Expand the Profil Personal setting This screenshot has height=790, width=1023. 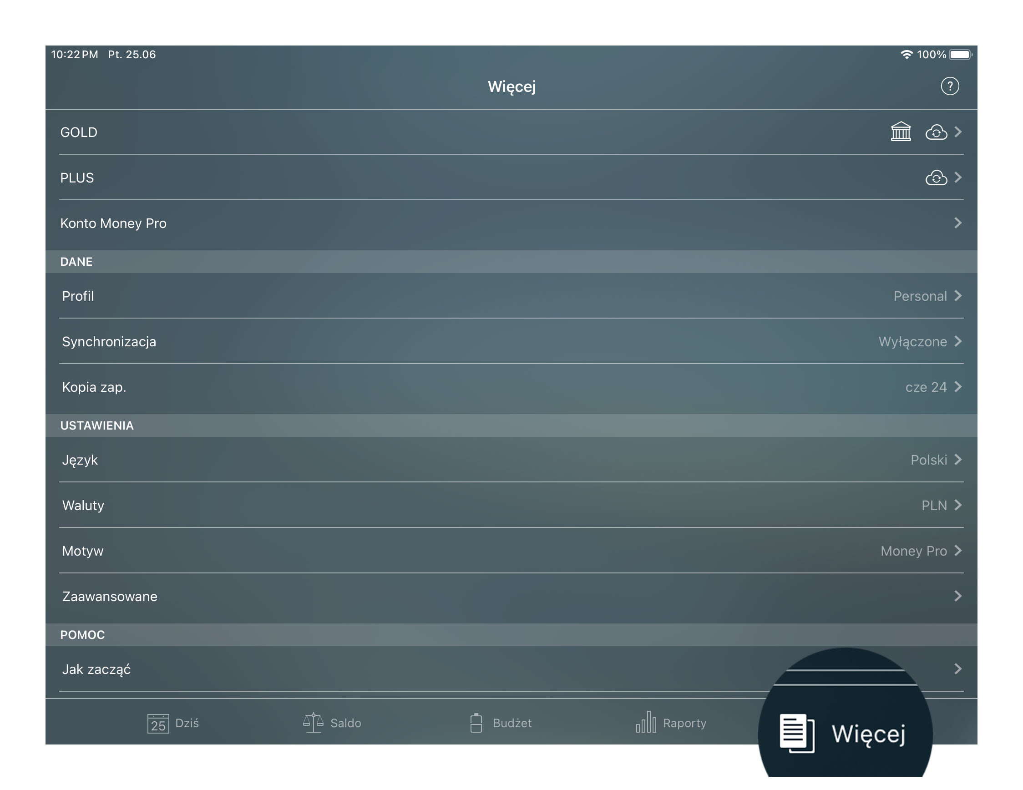pos(512,296)
